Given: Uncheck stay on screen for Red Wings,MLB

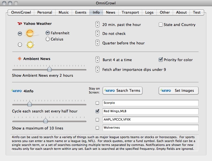Looking at the screenshot, I should (97, 111).
